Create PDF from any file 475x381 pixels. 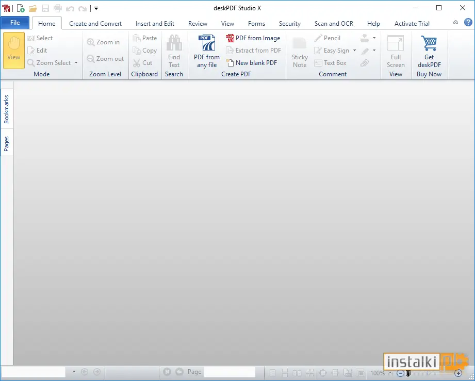pos(207,51)
